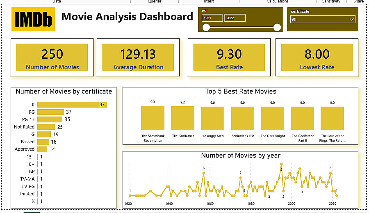Click the Unrated category label
This screenshot has height=213, width=369.
pos(26,194)
